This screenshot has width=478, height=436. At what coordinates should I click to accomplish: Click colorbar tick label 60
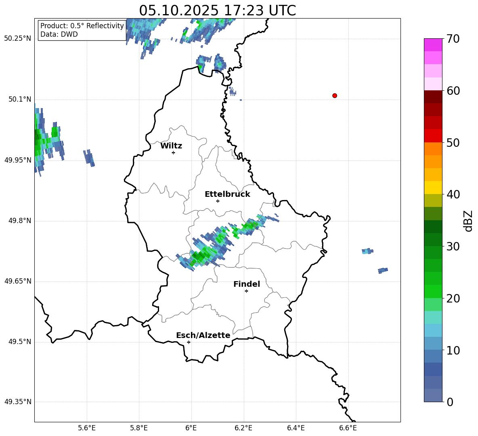(453, 91)
